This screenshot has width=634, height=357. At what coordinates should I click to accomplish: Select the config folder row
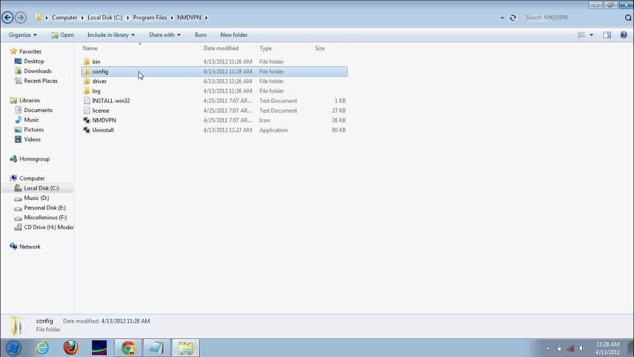coord(214,71)
